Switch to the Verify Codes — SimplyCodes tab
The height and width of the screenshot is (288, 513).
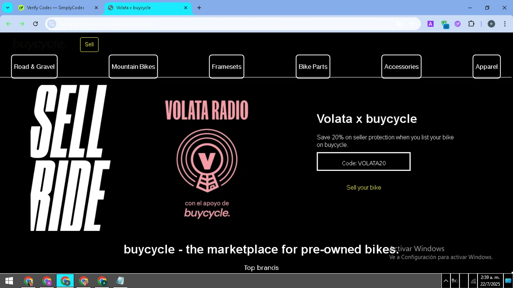pos(55,8)
